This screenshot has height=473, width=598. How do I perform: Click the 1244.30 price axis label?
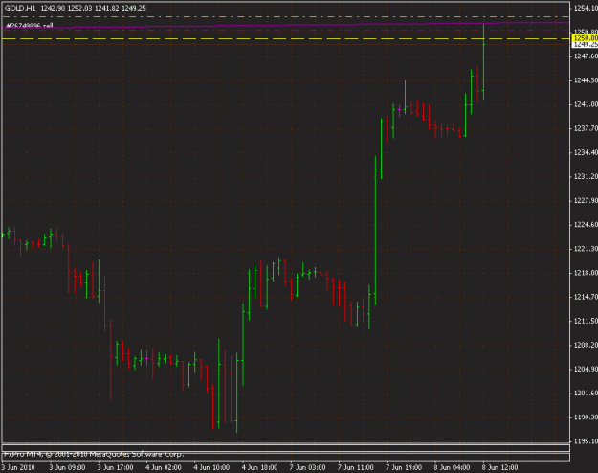586,80
